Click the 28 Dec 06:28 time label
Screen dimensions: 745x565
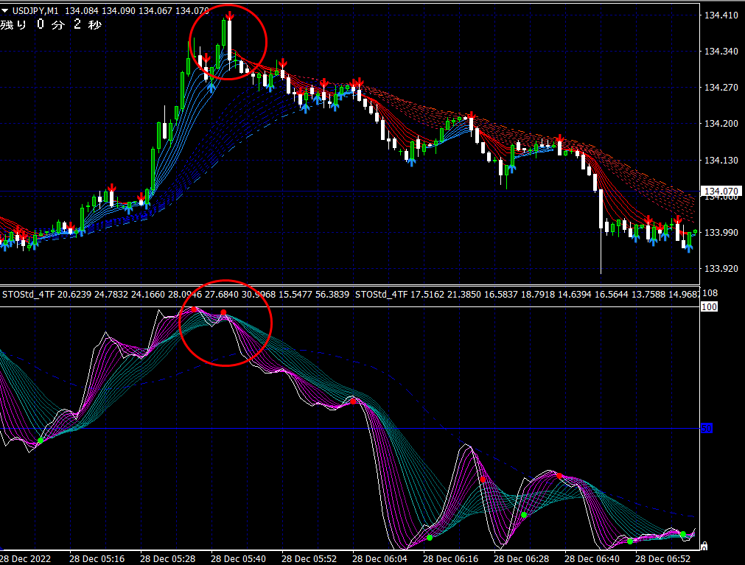(x=522, y=558)
